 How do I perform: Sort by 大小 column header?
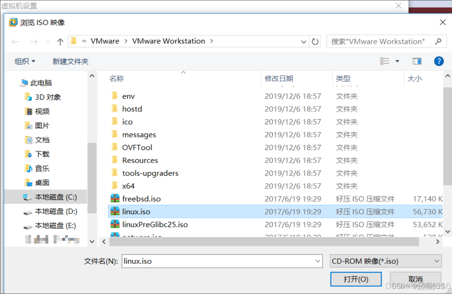click(x=415, y=78)
